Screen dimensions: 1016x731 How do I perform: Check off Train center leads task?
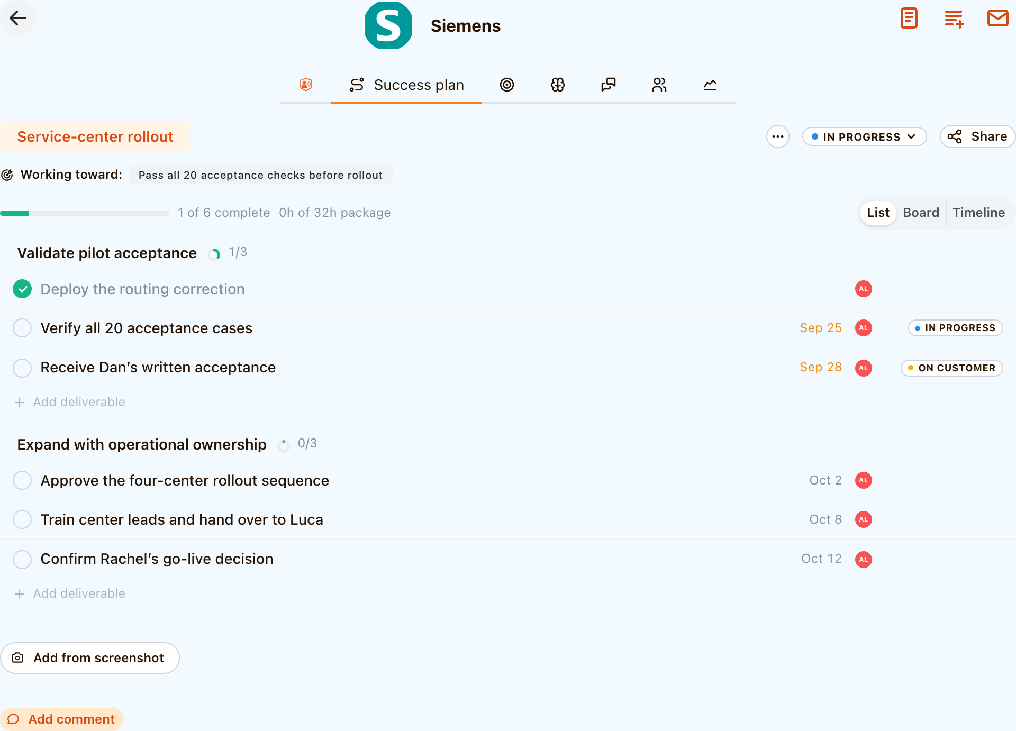click(x=22, y=519)
